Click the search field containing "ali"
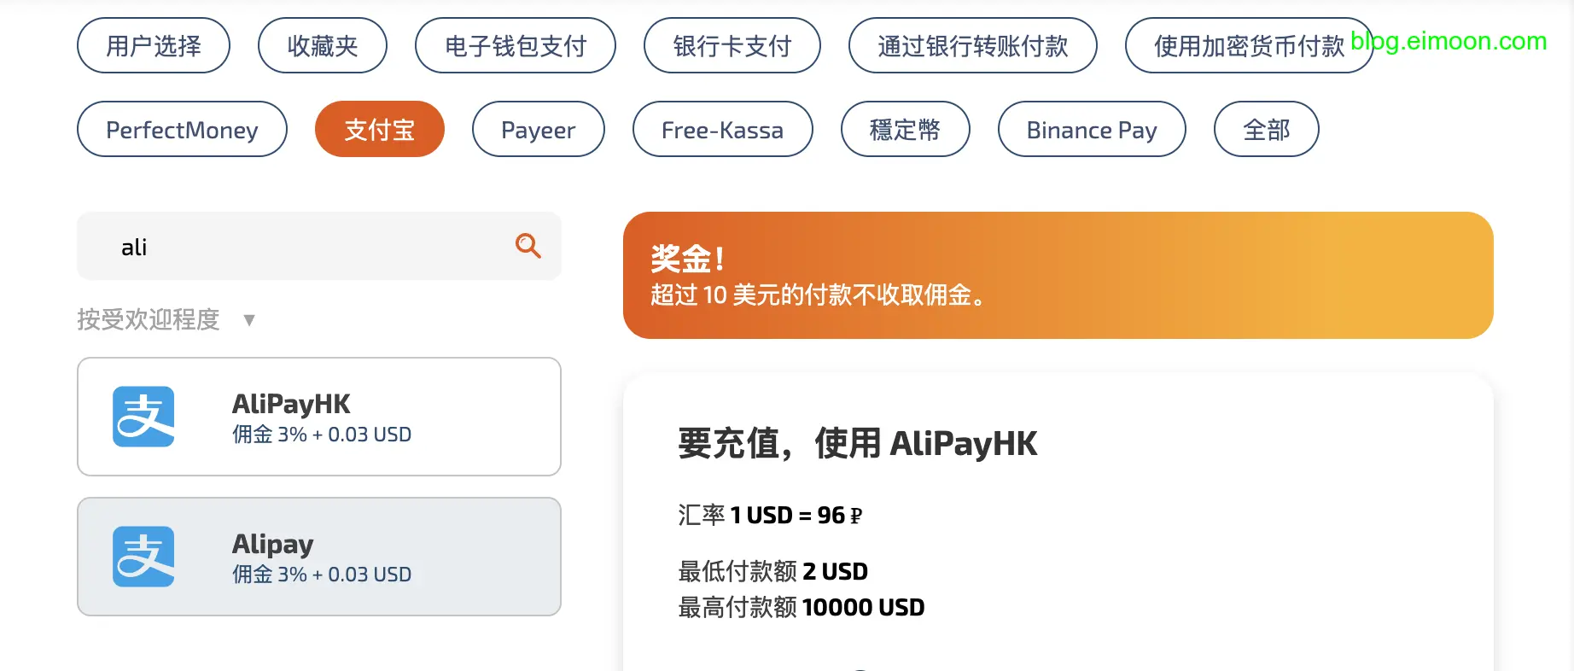1574x671 pixels. [x=299, y=247]
